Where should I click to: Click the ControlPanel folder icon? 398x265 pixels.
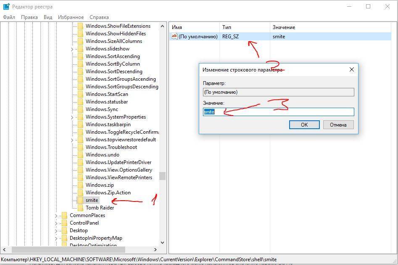(64, 223)
